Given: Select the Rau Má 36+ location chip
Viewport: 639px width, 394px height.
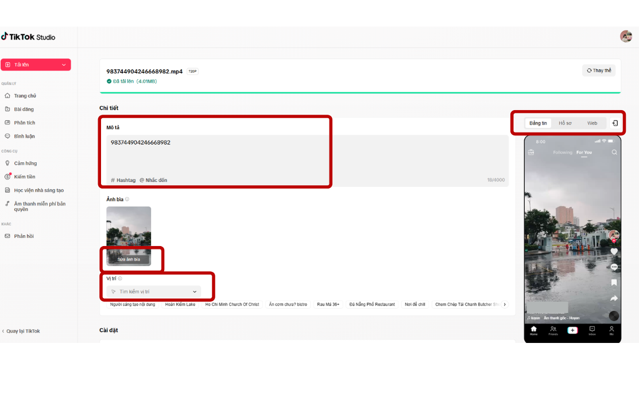Looking at the screenshot, I should point(328,305).
